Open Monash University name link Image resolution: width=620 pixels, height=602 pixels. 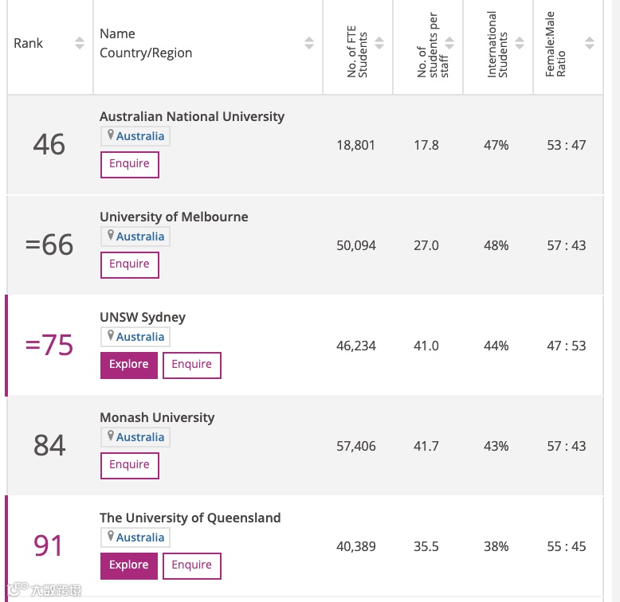point(157,417)
